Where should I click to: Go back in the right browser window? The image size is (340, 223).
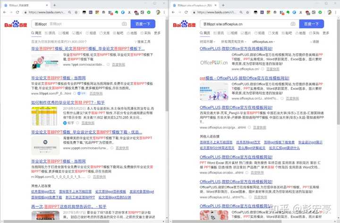(173, 12)
